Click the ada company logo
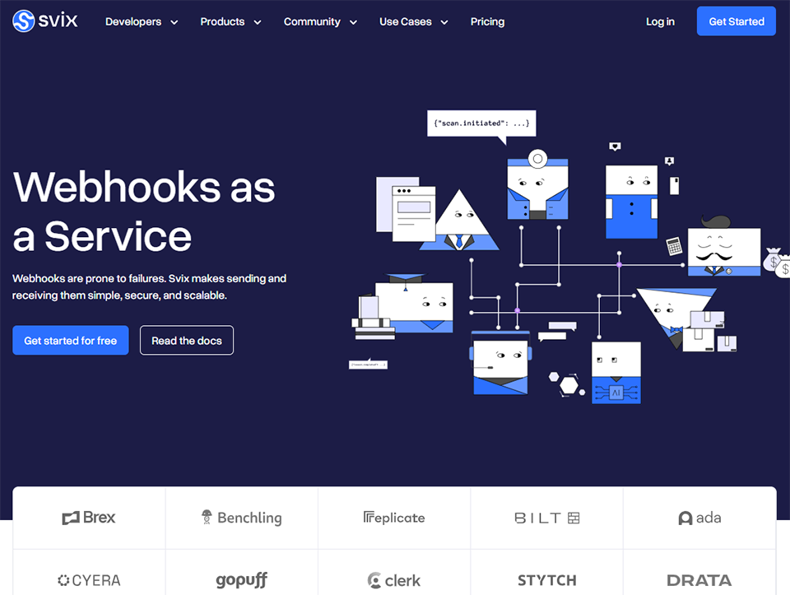This screenshot has height=595, width=790. tap(699, 518)
